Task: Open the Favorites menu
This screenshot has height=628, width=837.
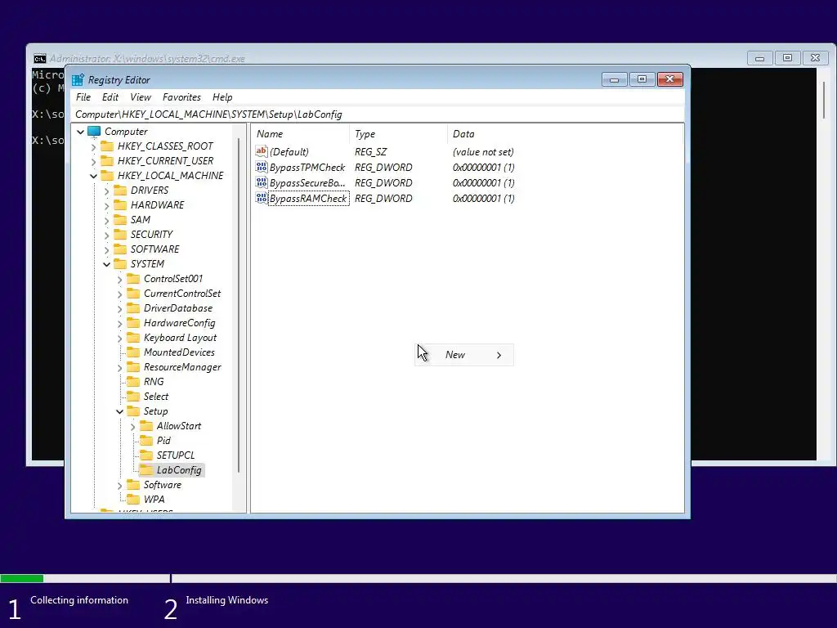Action: pos(181,97)
